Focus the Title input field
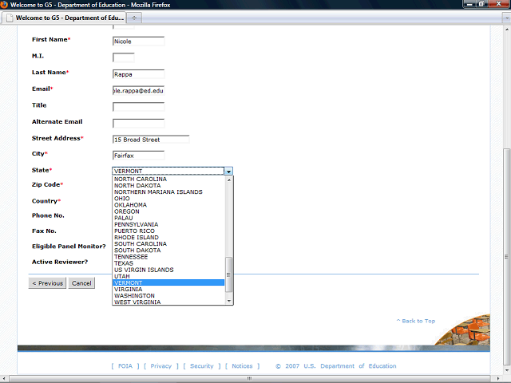 138,107
